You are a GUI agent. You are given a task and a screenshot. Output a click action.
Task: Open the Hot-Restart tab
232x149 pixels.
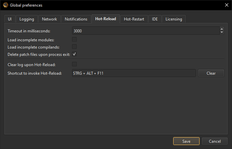pos(134,19)
